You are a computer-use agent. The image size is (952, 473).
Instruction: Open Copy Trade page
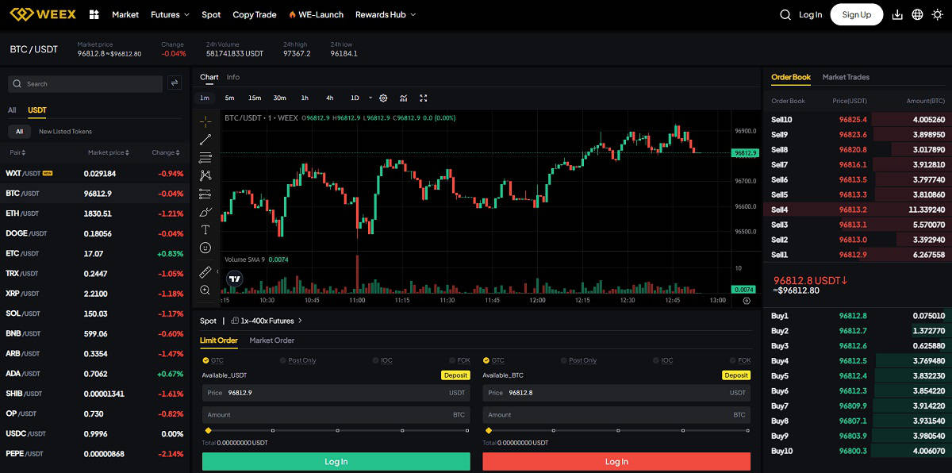point(255,14)
